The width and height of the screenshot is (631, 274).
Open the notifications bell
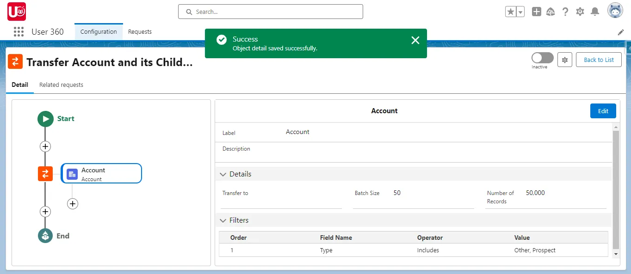595,11
